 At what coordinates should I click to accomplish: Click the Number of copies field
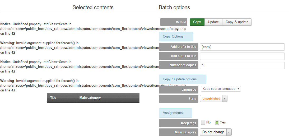click(x=242, y=65)
